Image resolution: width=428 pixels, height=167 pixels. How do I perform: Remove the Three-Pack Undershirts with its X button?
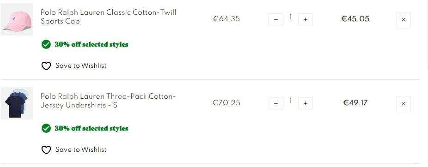[404, 103]
